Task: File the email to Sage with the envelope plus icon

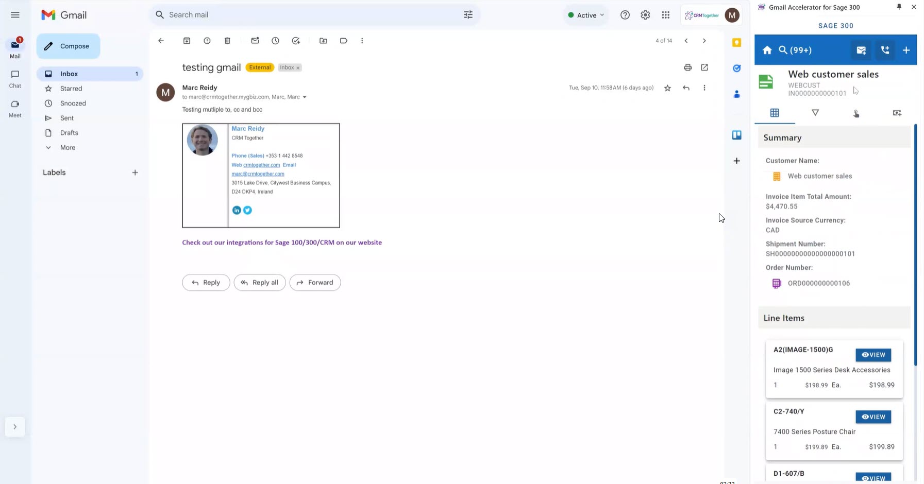Action: (861, 50)
